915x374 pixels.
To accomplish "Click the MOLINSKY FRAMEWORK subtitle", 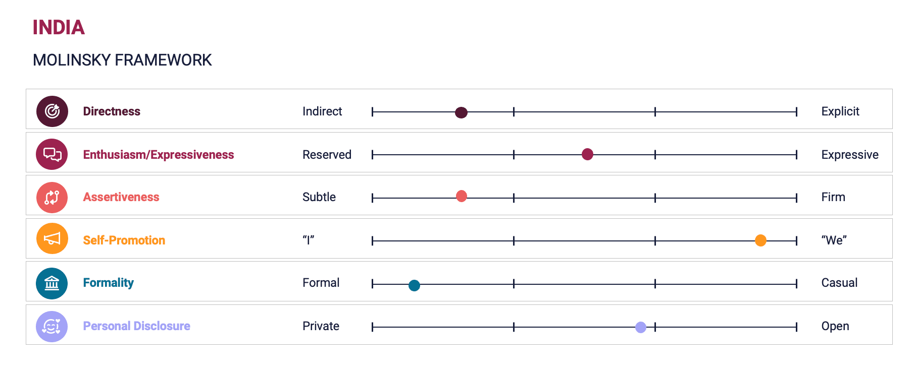I will [122, 60].
